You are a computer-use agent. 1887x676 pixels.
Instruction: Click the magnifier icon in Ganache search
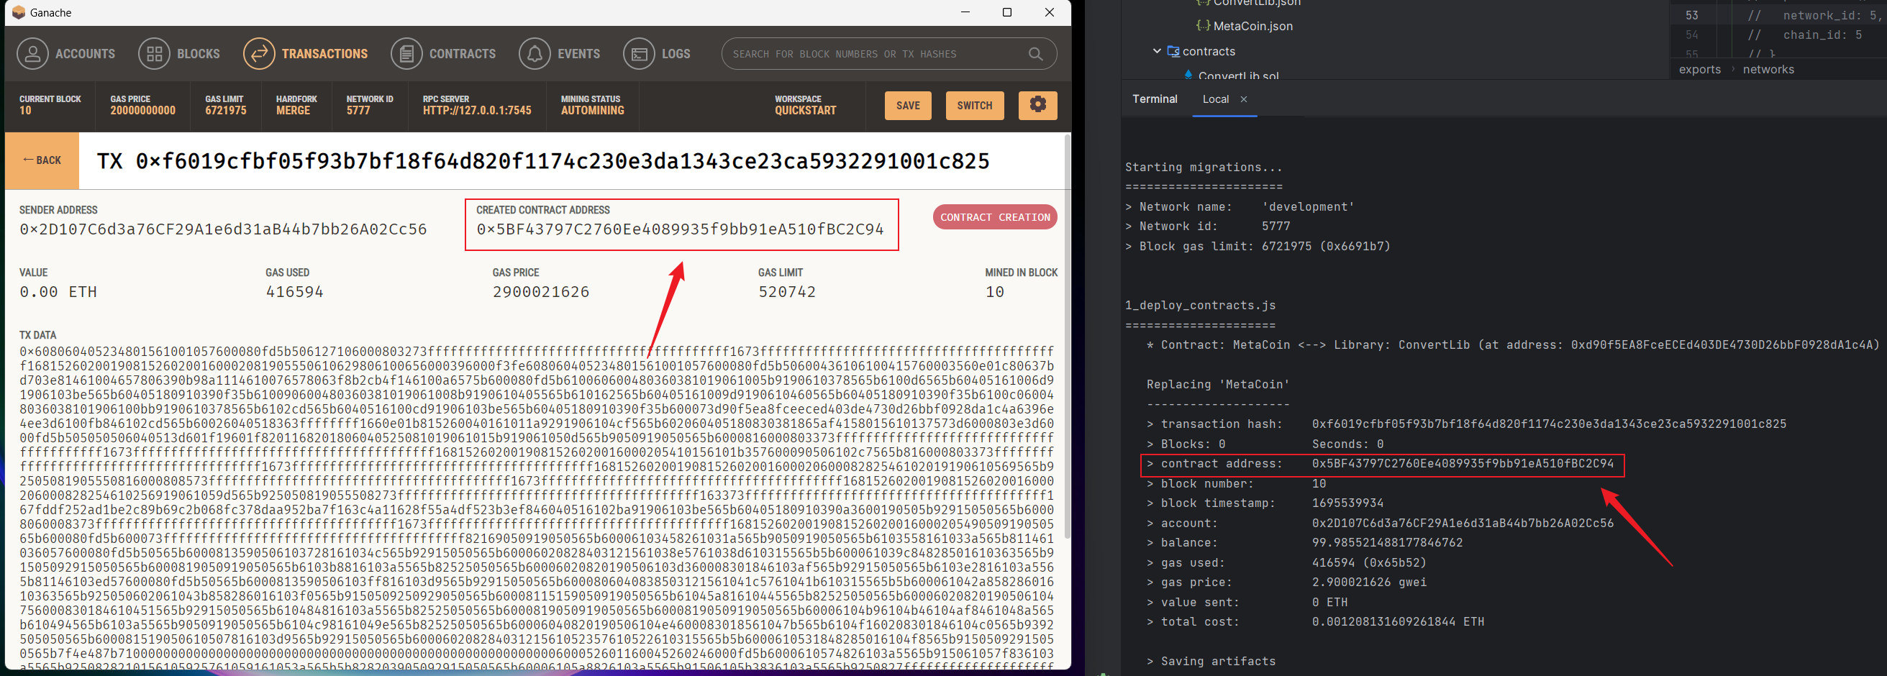pos(1035,54)
